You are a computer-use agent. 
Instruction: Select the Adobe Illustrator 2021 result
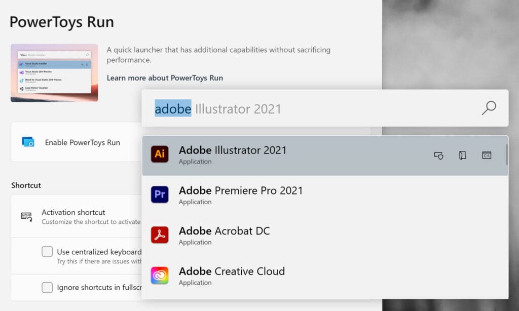(x=325, y=155)
